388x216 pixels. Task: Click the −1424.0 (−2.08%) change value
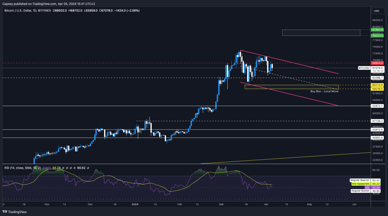click(x=127, y=11)
